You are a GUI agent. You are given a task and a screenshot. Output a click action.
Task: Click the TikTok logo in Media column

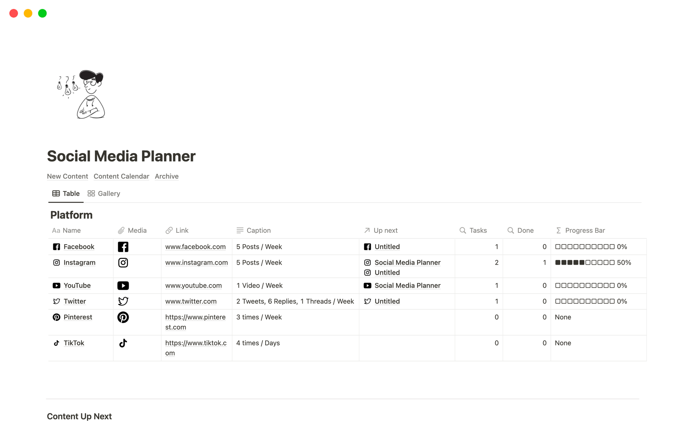pyautogui.click(x=123, y=343)
